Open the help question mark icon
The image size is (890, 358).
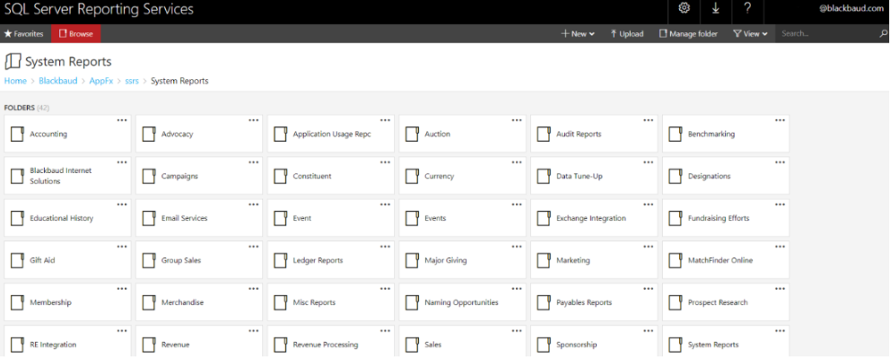tap(747, 8)
